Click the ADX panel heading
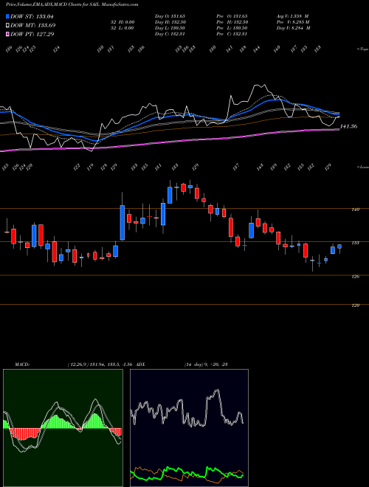369x487 pixels. 142,365
